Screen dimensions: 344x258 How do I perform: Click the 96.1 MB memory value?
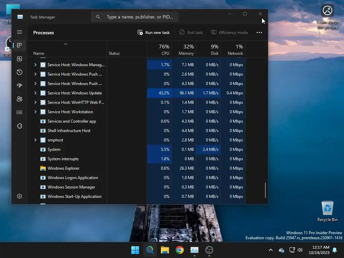pyautogui.click(x=187, y=93)
